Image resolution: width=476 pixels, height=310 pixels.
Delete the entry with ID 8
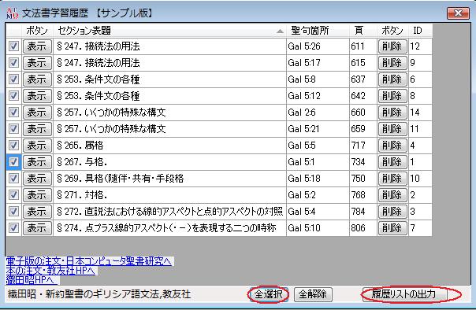tap(392, 96)
